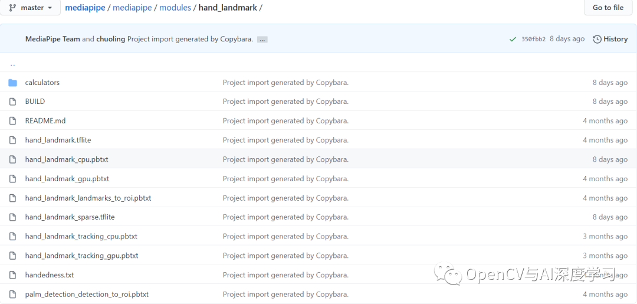Click the calculators folder icon
The height and width of the screenshot is (304, 637).
(x=12, y=83)
